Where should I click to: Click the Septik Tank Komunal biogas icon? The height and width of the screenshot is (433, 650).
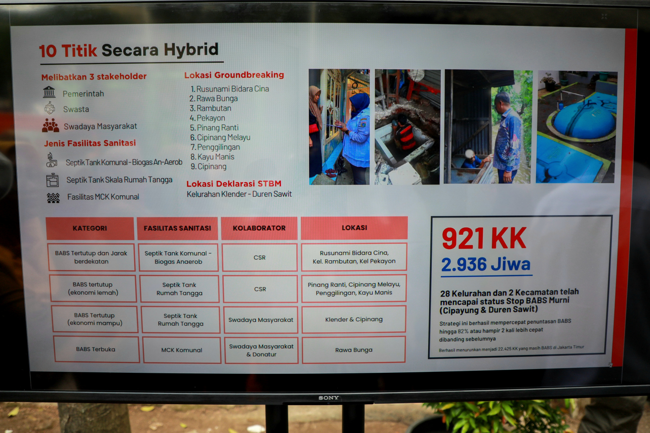pyautogui.click(x=51, y=160)
